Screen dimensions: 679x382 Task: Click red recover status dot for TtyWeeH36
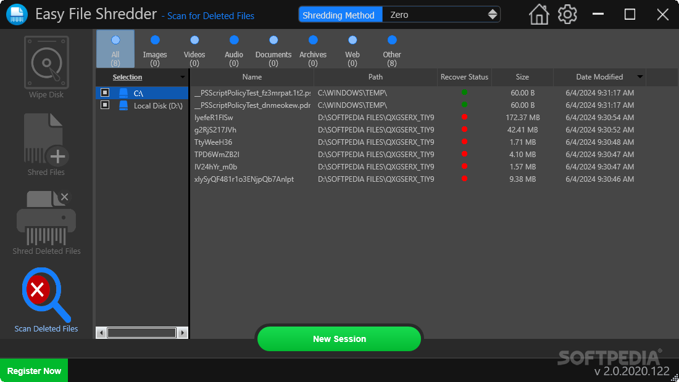[x=464, y=142]
